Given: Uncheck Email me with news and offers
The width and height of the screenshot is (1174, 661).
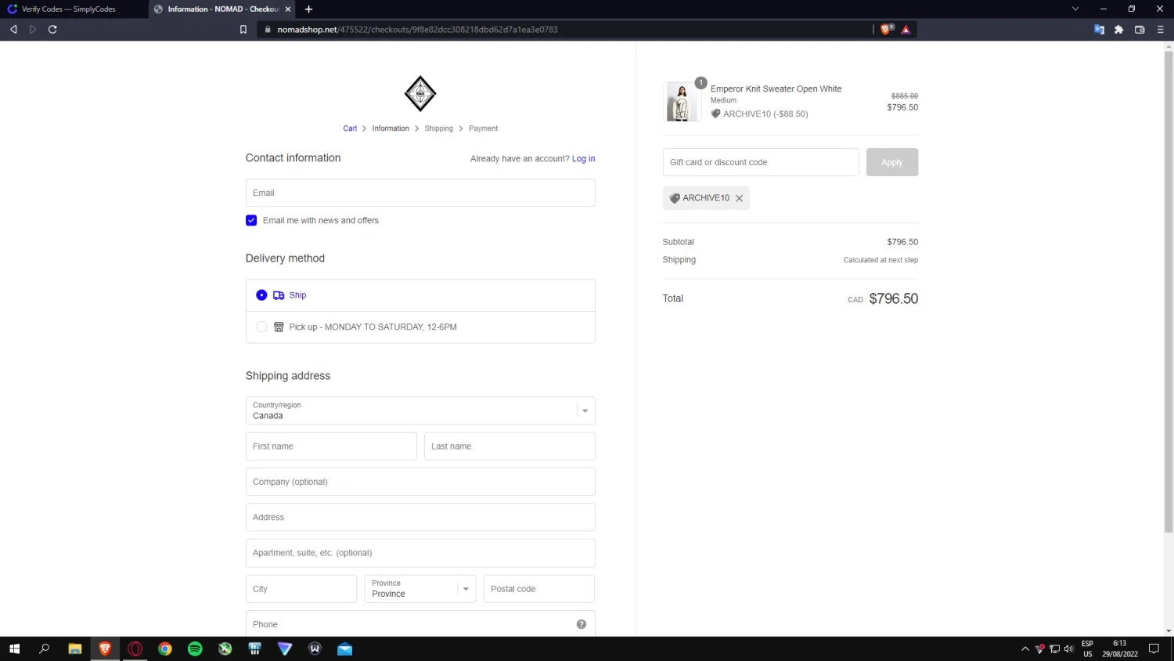Looking at the screenshot, I should pos(251,221).
